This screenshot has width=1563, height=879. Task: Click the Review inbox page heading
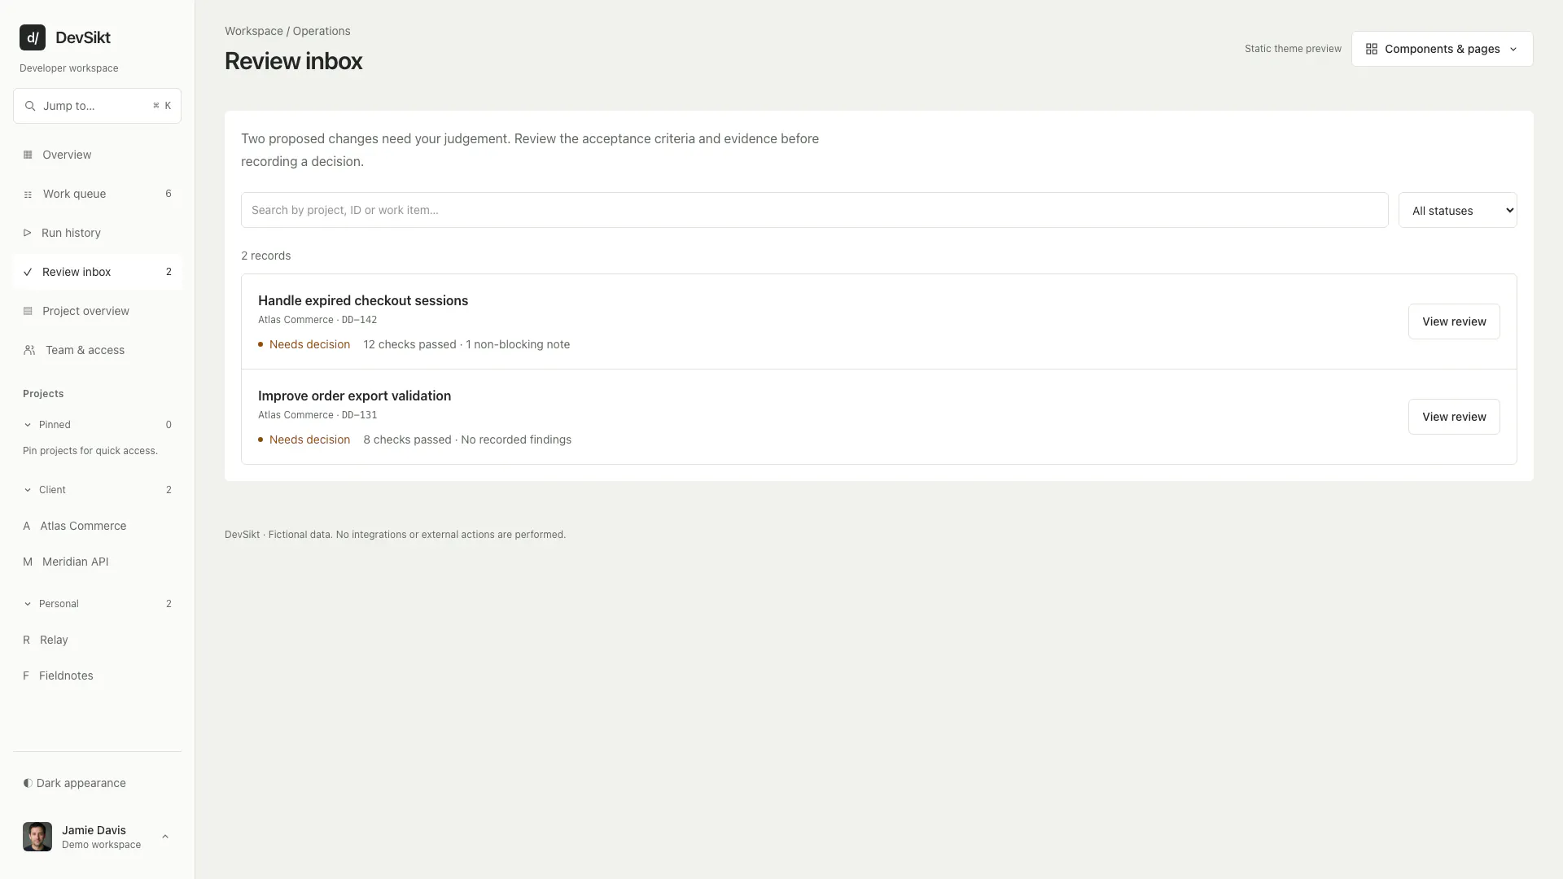click(x=293, y=61)
